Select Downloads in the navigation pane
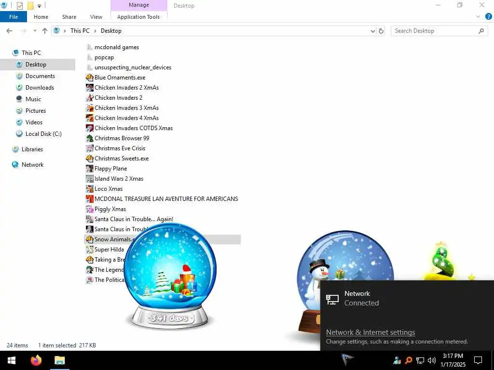This screenshot has height=370, width=494. [x=40, y=88]
